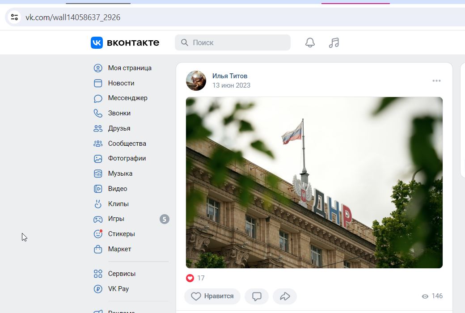
Task: Open Клипы from the sidebar
Action: 118,204
